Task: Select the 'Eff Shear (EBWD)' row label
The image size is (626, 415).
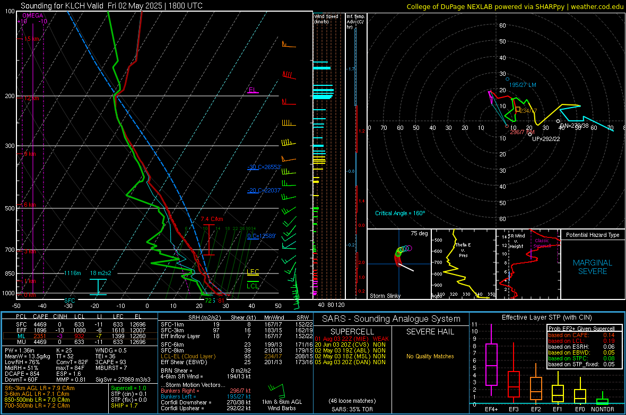Action: [184, 362]
